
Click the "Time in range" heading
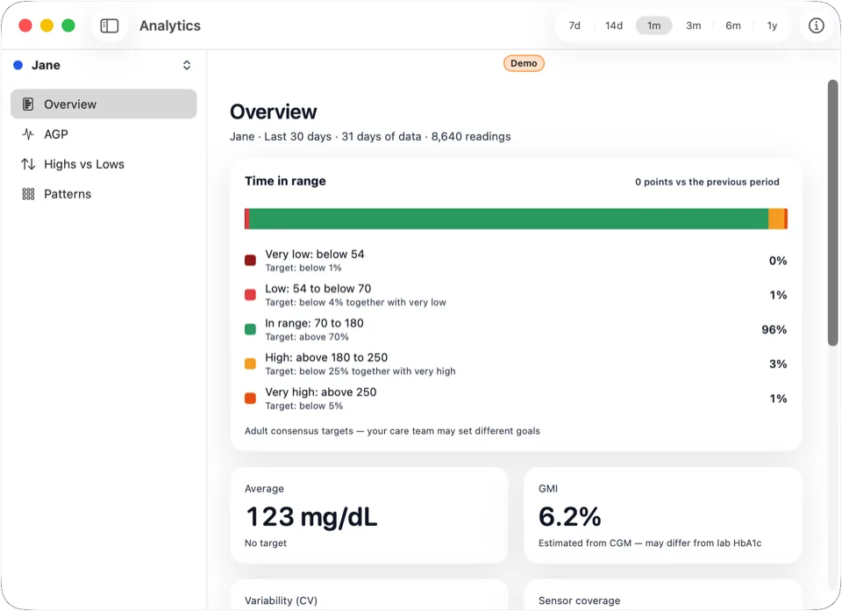pos(285,181)
